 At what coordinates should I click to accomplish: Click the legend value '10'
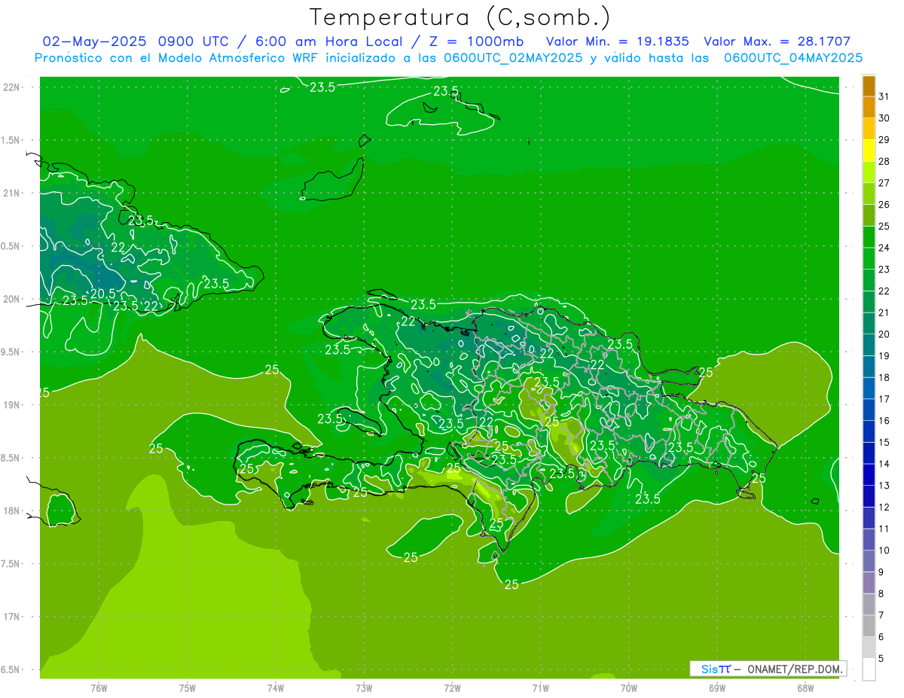884,550
